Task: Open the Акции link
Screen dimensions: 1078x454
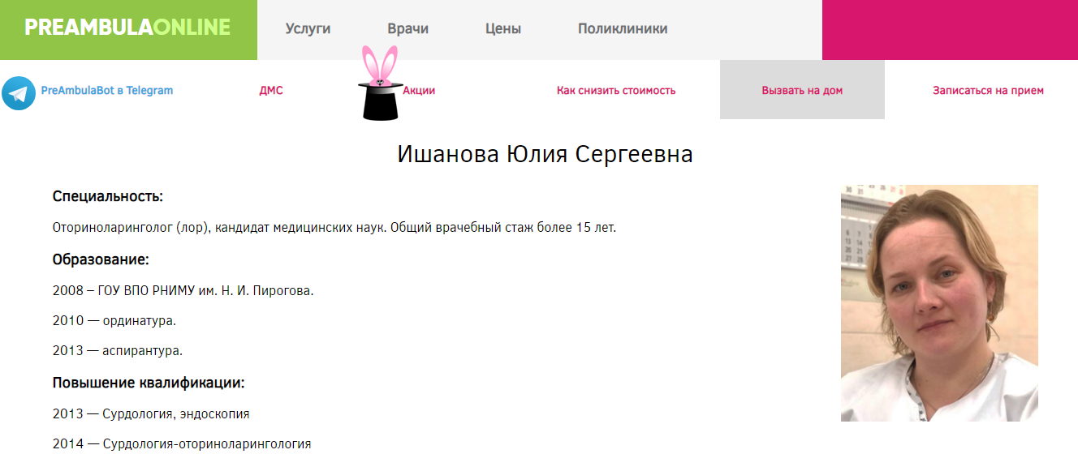Action: pyautogui.click(x=419, y=91)
